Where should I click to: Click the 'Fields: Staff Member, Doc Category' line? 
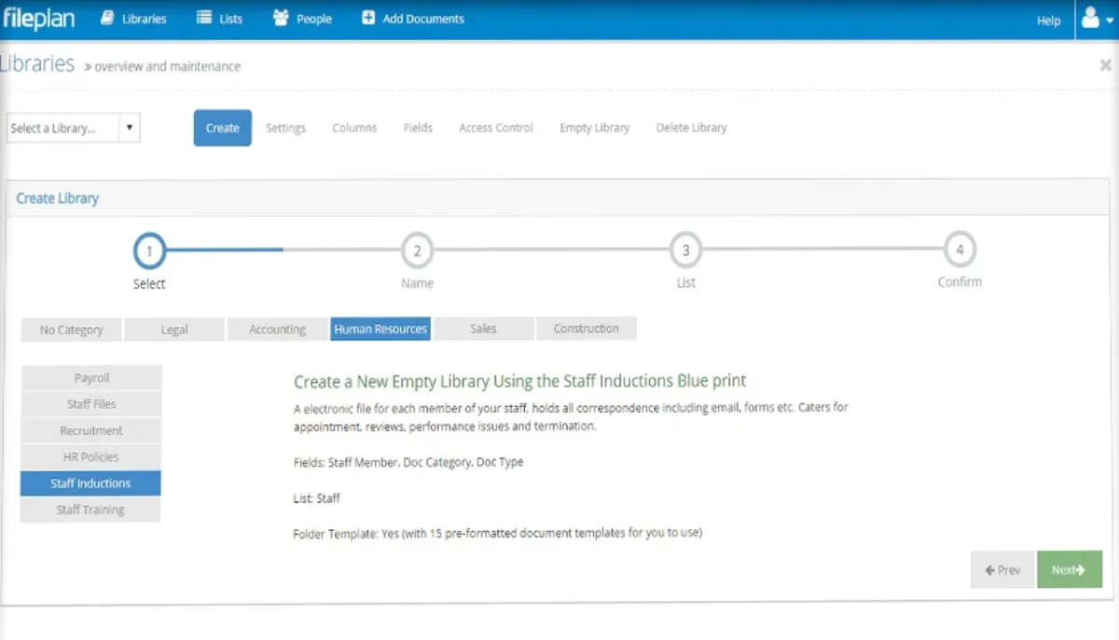pyautogui.click(x=408, y=462)
